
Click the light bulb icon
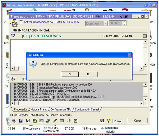click(x=108, y=121)
